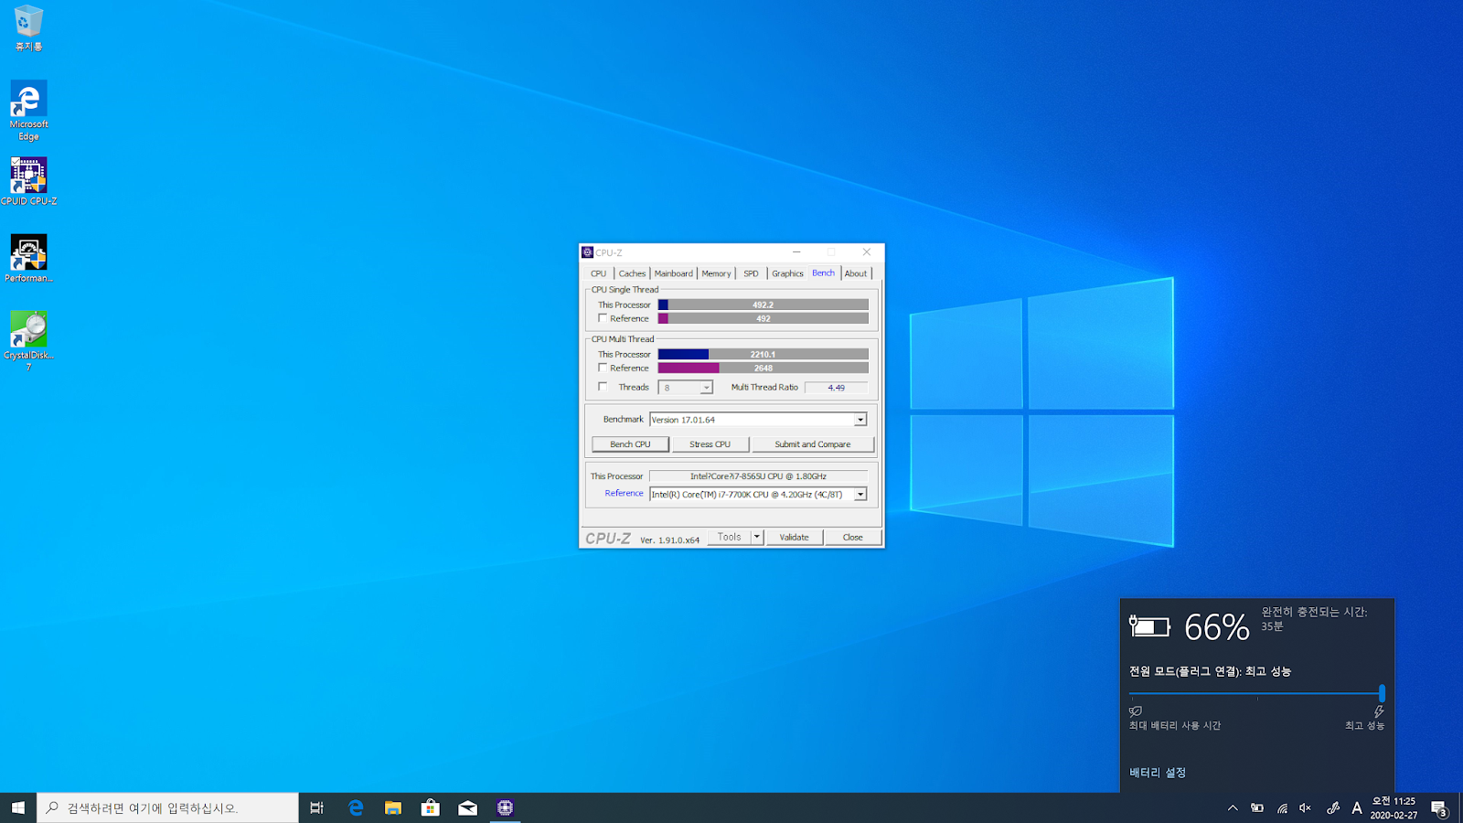Click the taskbar clock and date
This screenshot has width=1463, height=823.
[x=1394, y=807]
